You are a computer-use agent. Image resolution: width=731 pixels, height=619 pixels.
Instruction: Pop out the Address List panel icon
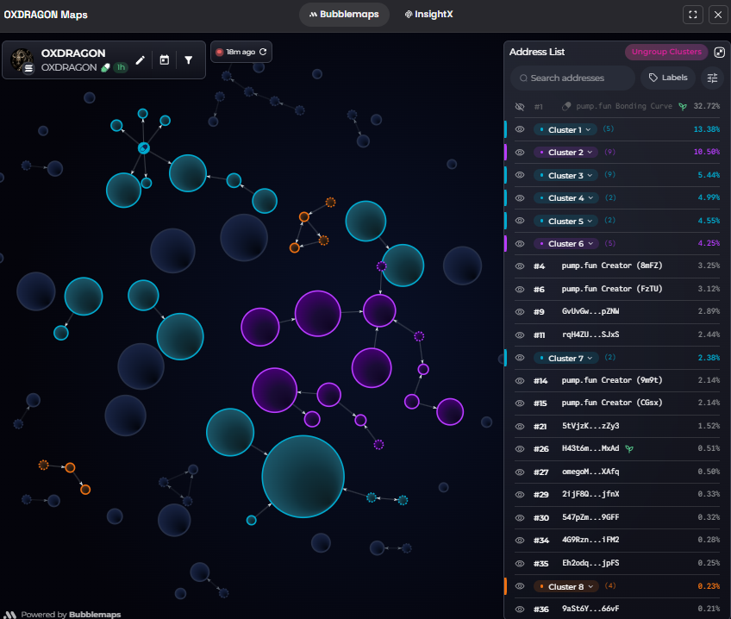tap(719, 53)
